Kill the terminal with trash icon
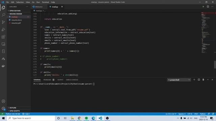The height and width of the screenshot is (121, 216). [x=203, y=80]
